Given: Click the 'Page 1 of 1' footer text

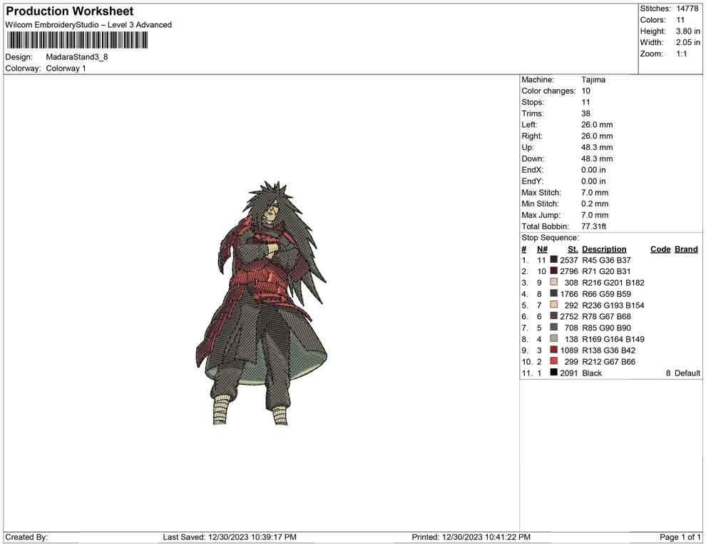Looking at the screenshot, I should tap(680, 538).
